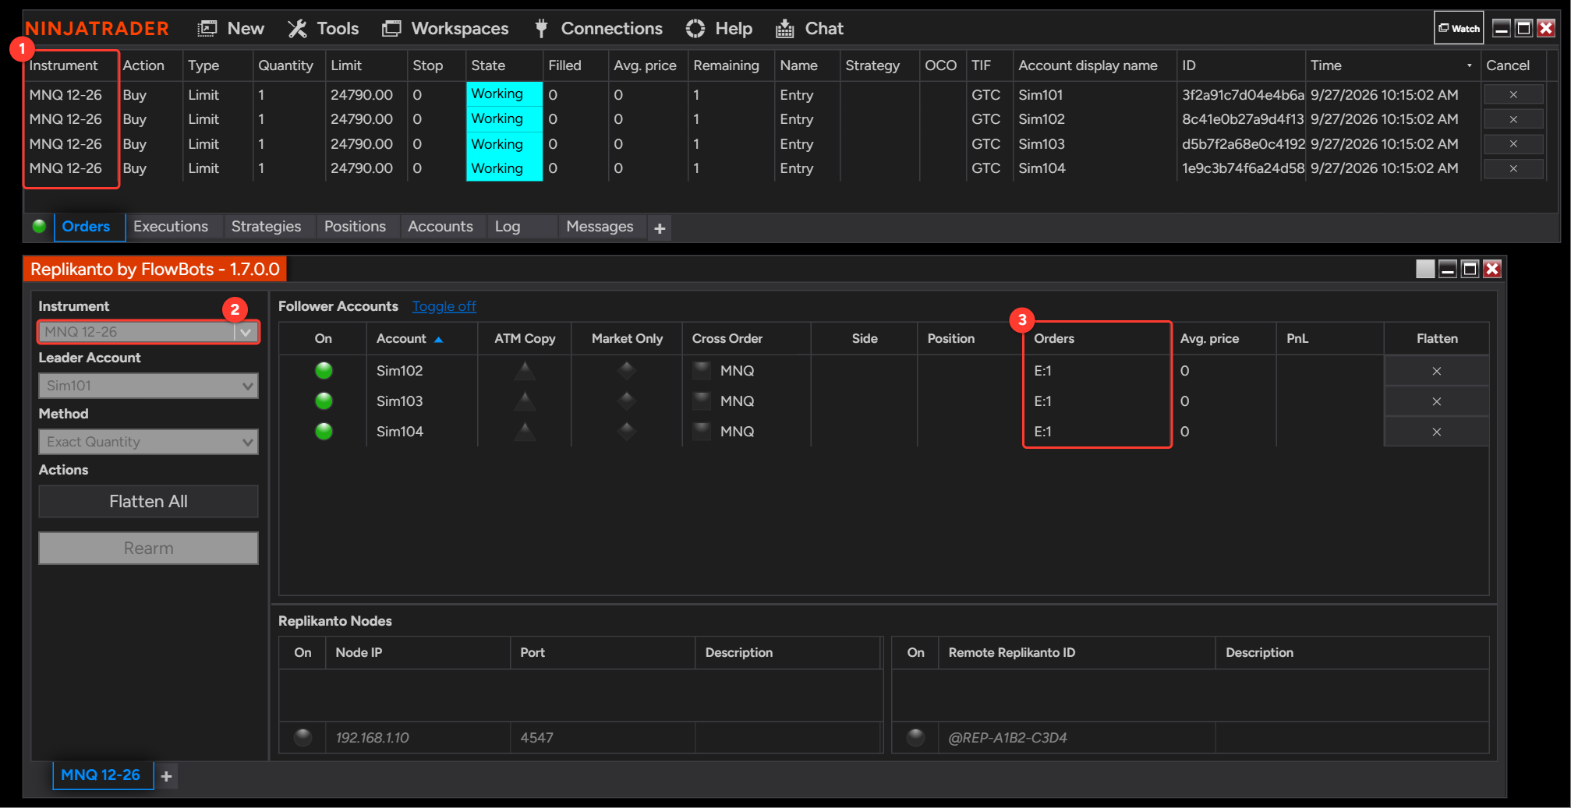This screenshot has width=1571, height=808.
Task: Add a new Control Center tab
Action: (660, 228)
